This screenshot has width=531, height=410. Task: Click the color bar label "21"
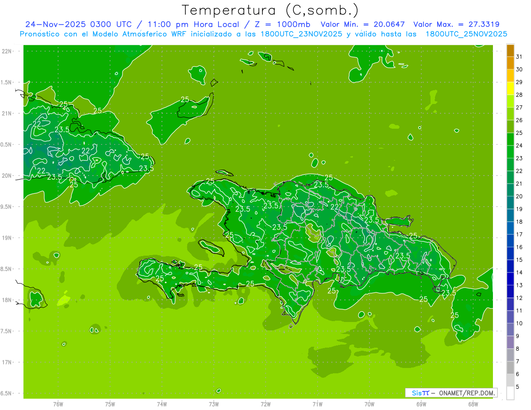point(519,184)
